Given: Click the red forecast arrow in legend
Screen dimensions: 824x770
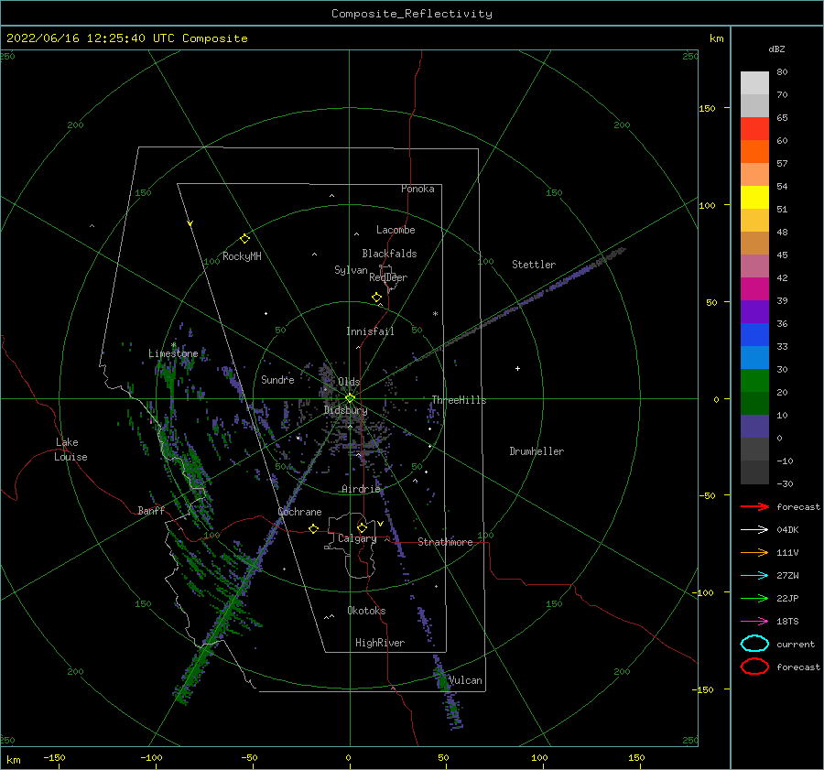Looking at the screenshot, I should 754,506.
